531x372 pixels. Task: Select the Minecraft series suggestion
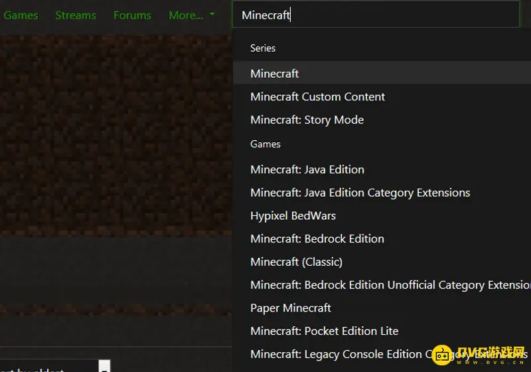[x=275, y=74]
